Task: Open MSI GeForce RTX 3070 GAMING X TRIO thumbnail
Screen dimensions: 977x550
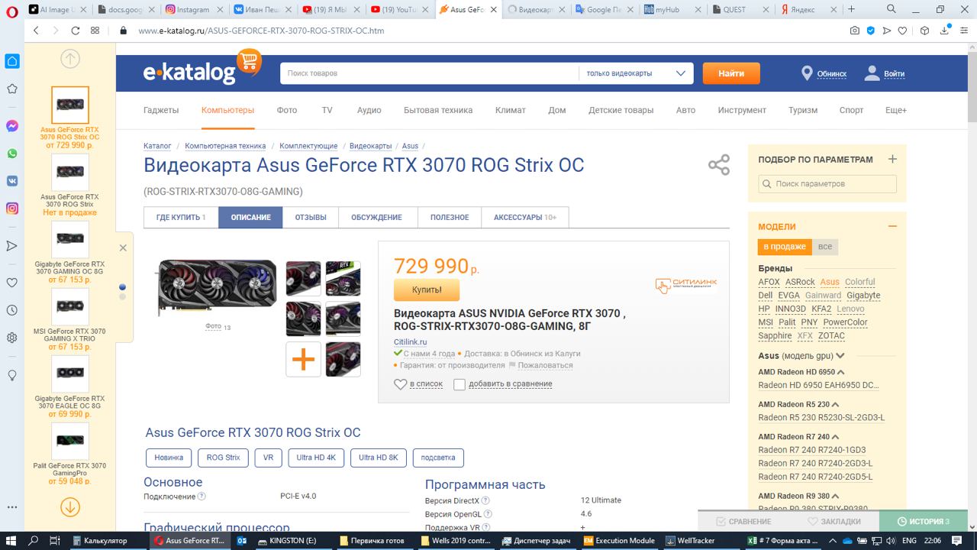Action: (70, 306)
